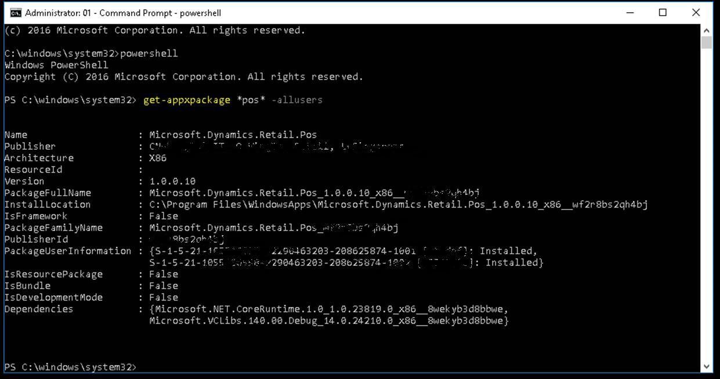Image resolution: width=720 pixels, height=379 pixels.
Task: Click the scrollbar down arrow
Action: (x=706, y=366)
